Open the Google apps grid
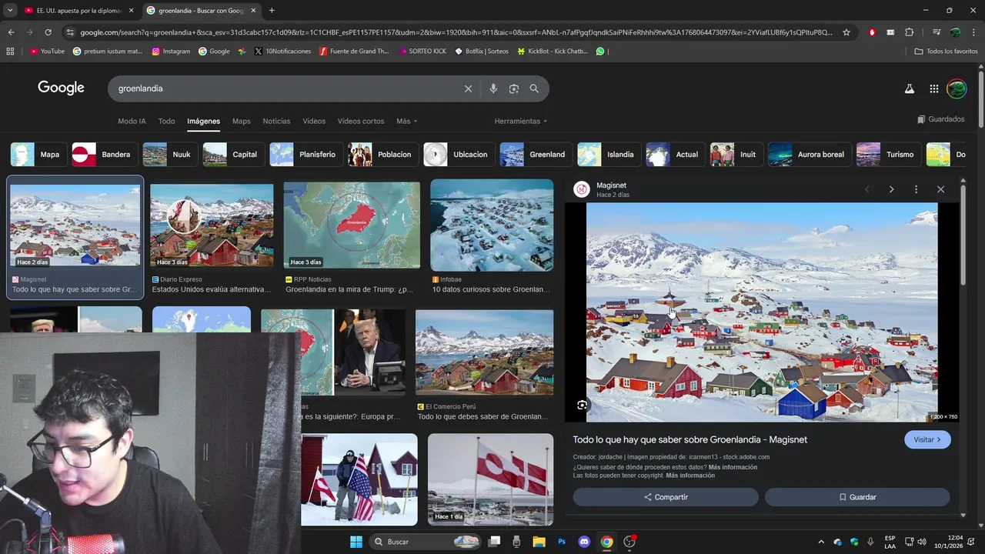 (x=933, y=88)
